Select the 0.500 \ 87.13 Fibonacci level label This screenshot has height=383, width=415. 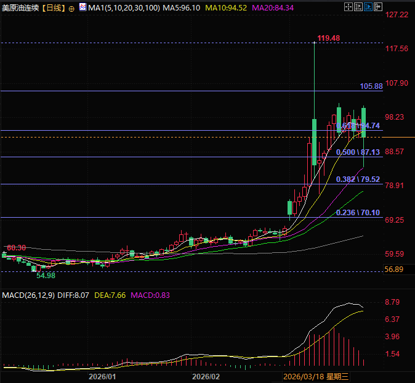pos(358,152)
